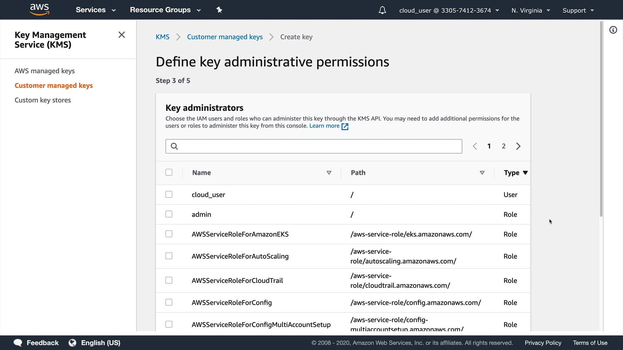Sort by the Type column arrow

pyautogui.click(x=525, y=173)
